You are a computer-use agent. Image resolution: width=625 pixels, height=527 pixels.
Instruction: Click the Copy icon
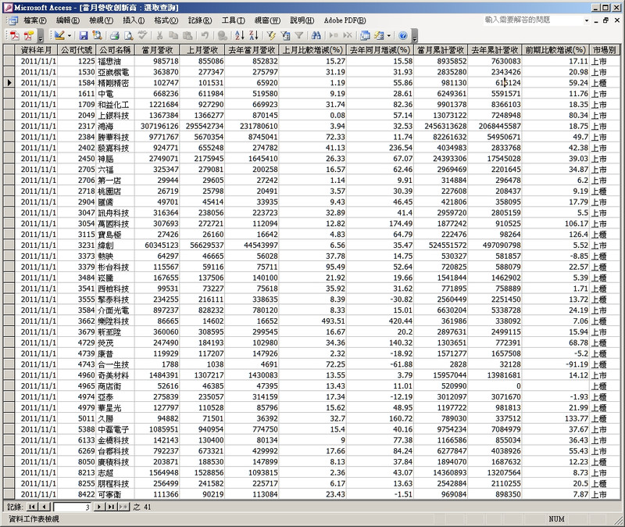(x=173, y=35)
